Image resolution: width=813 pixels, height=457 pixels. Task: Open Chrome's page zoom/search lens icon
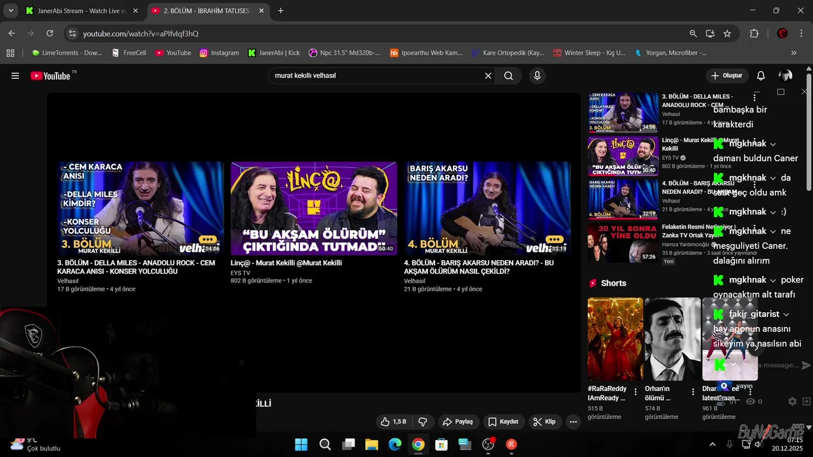(693, 34)
